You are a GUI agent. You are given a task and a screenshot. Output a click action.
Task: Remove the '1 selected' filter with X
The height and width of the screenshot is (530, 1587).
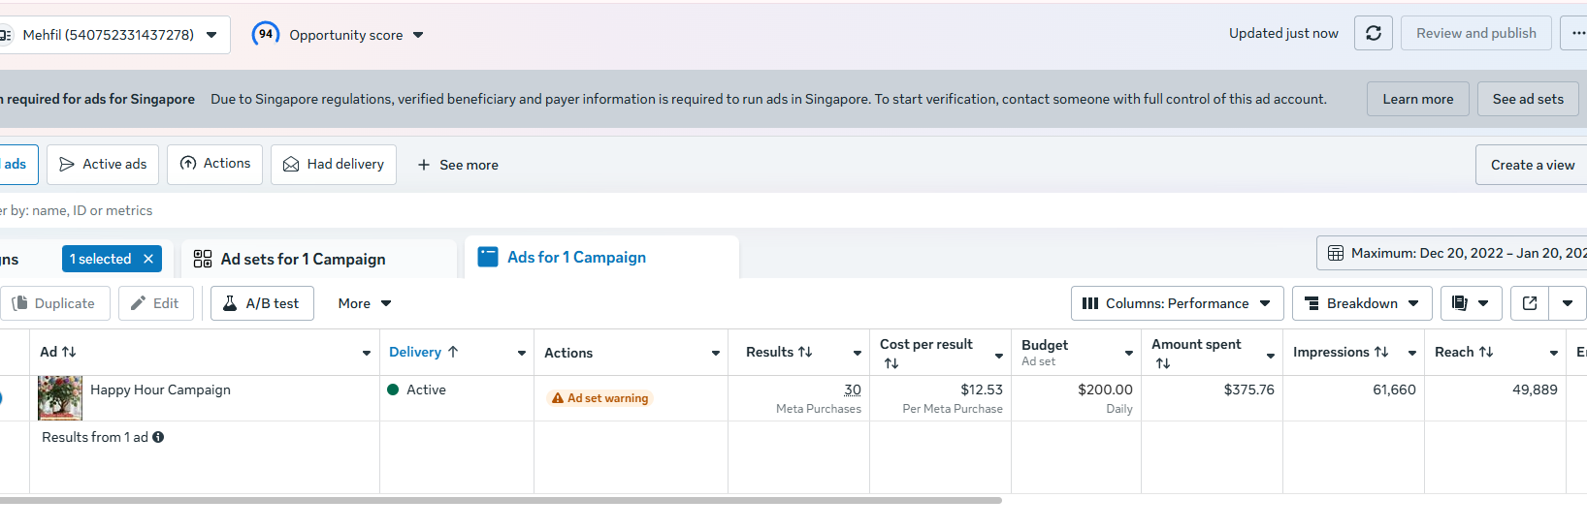click(x=148, y=259)
